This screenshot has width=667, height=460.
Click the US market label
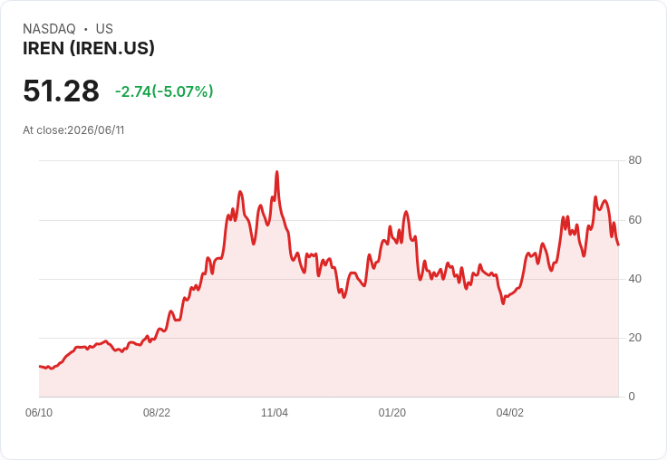coord(104,29)
